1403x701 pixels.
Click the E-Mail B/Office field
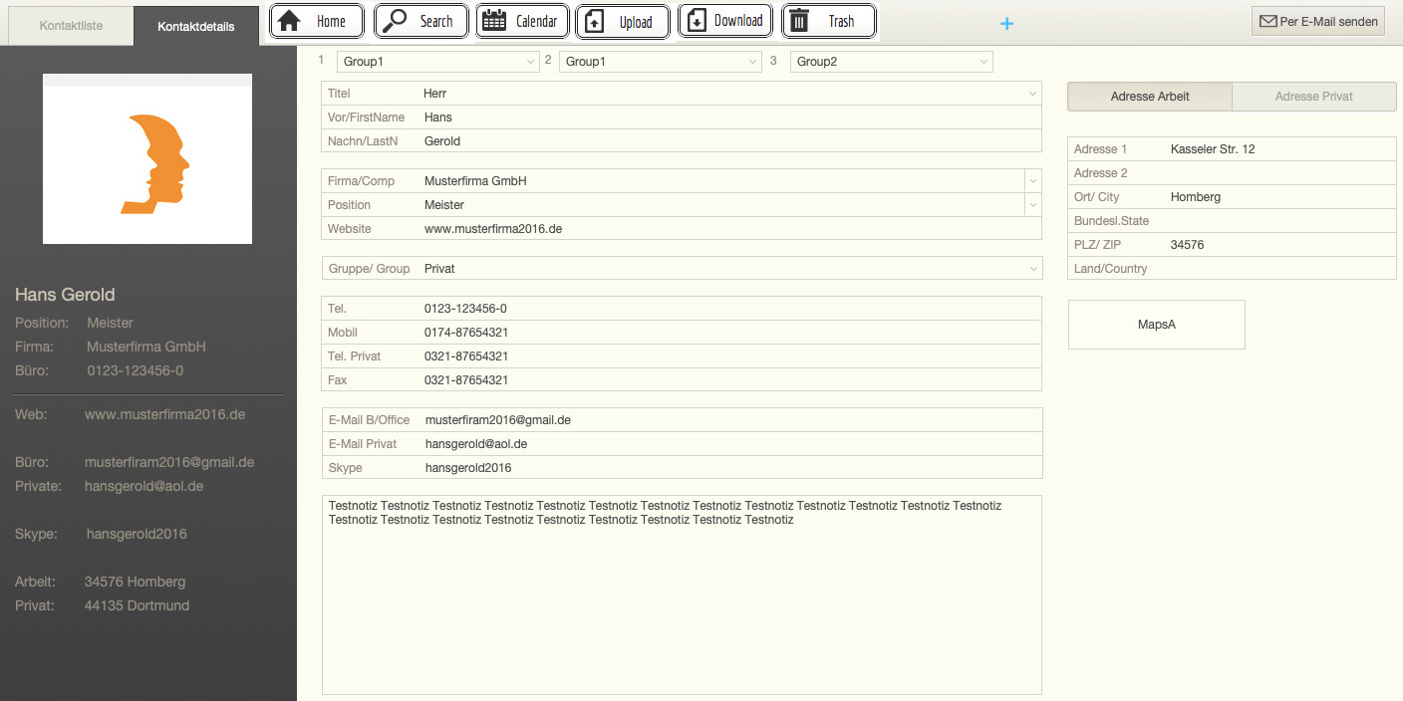682,420
